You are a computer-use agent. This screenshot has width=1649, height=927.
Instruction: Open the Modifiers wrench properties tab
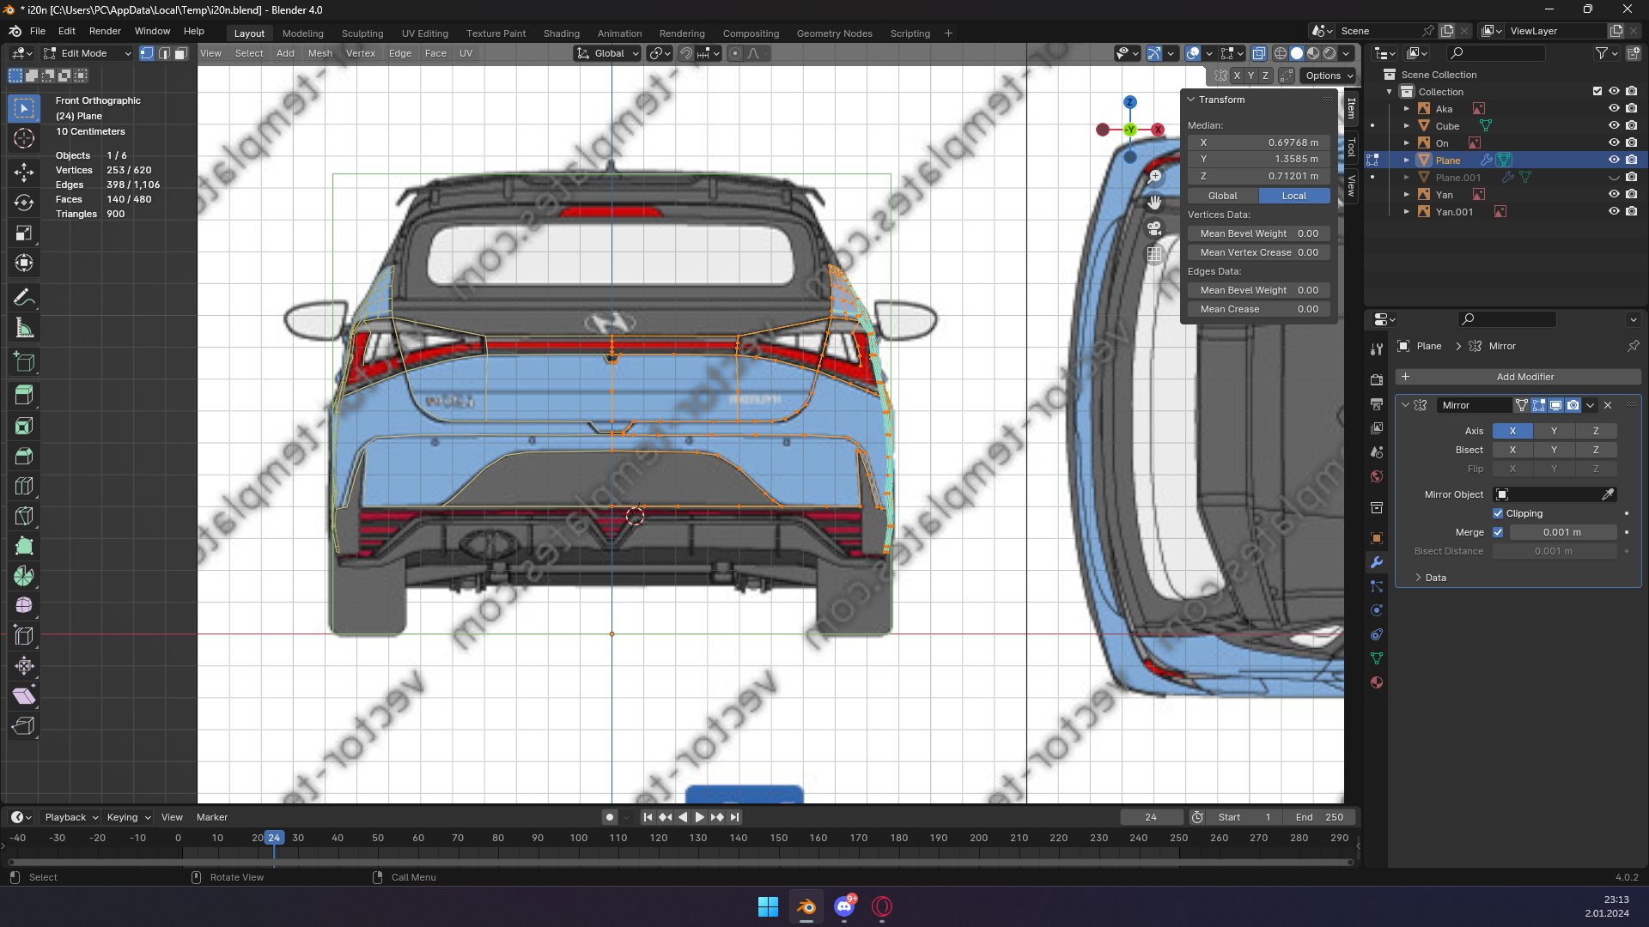(1377, 562)
